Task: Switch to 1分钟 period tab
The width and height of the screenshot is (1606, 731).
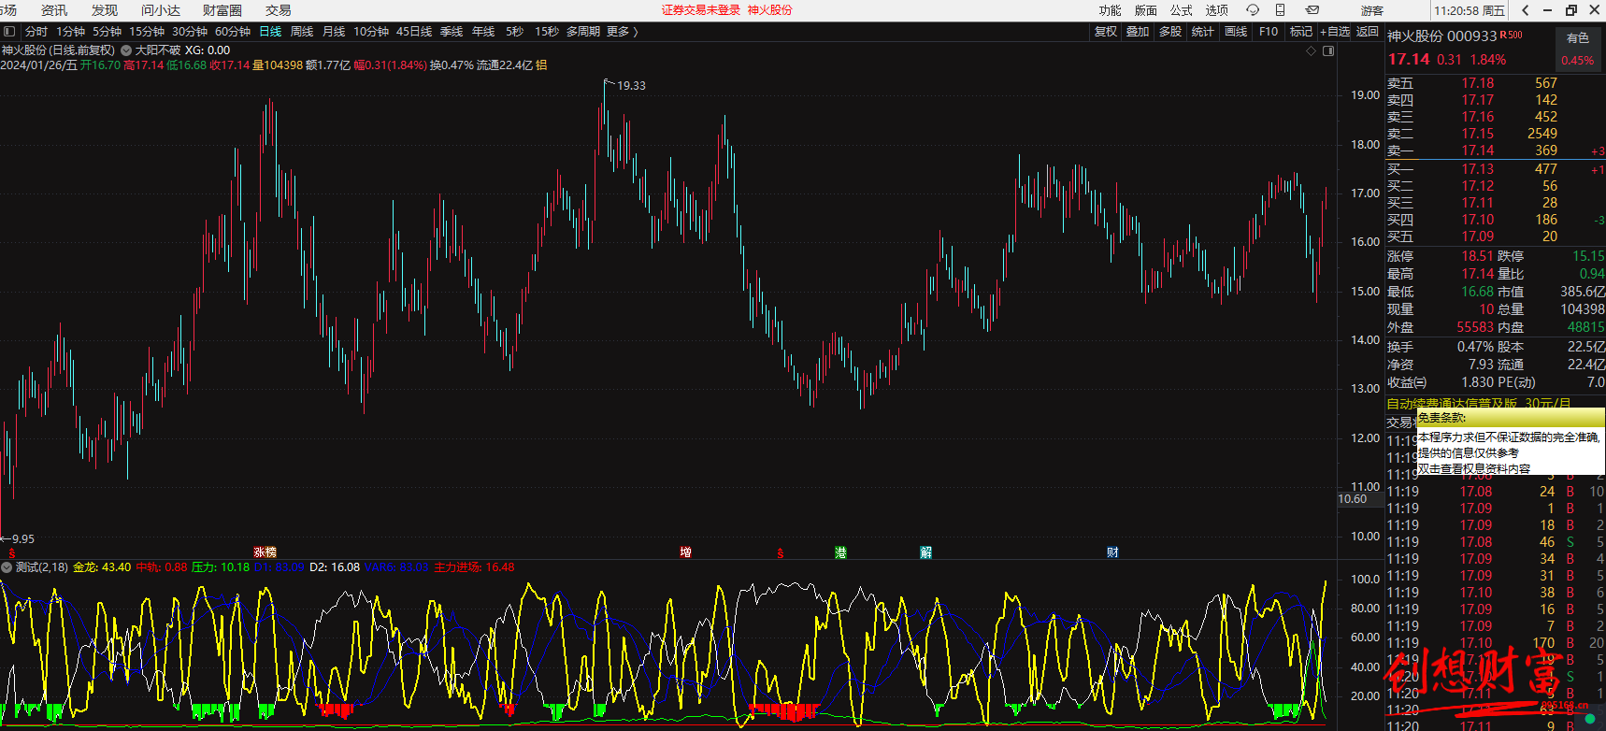Action: (71, 32)
